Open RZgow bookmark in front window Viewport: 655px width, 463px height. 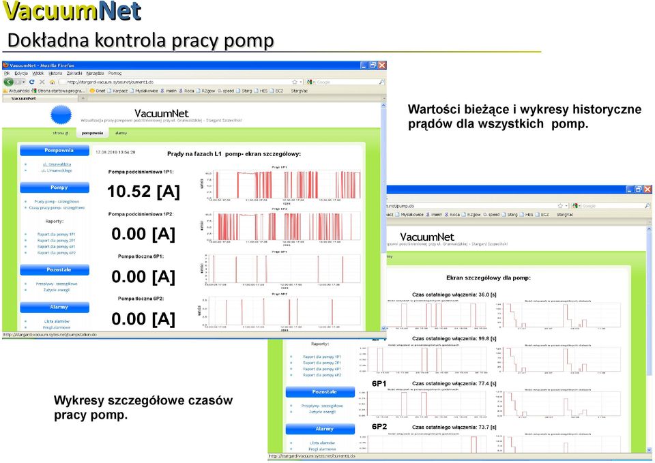(205, 91)
